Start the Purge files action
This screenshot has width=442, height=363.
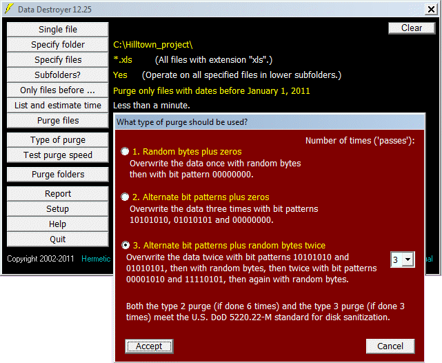click(x=57, y=121)
